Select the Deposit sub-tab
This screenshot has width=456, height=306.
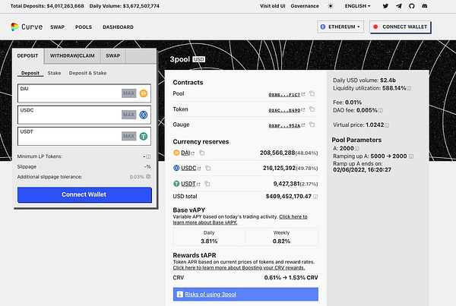pyautogui.click(x=30, y=73)
